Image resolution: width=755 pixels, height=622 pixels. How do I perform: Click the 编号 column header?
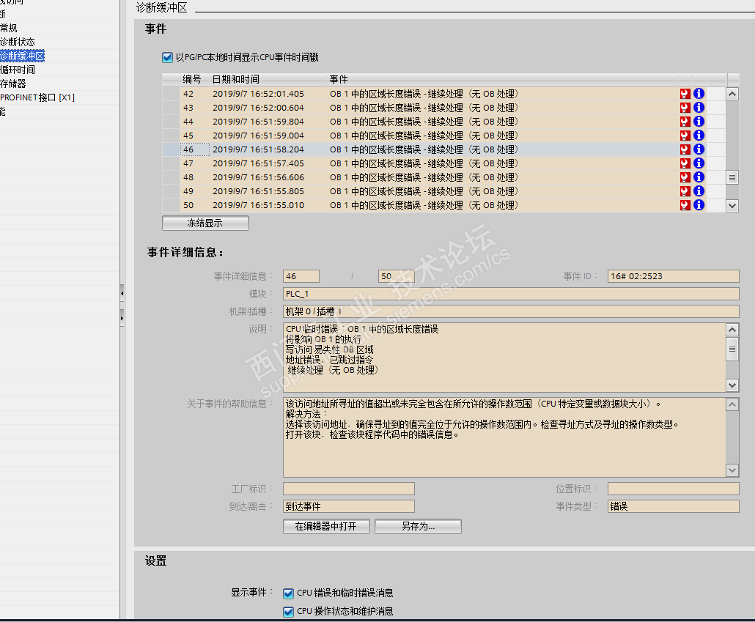194,79
